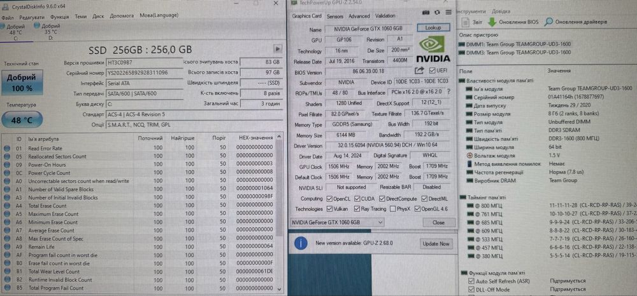This screenshot has height=296, width=637.
Task: Toggle the PhysX checkbox
Action: tap(393, 209)
